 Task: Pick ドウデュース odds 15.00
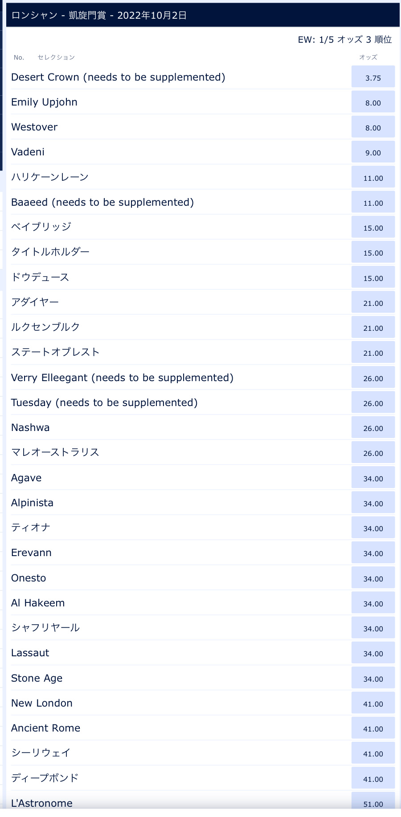tap(373, 277)
